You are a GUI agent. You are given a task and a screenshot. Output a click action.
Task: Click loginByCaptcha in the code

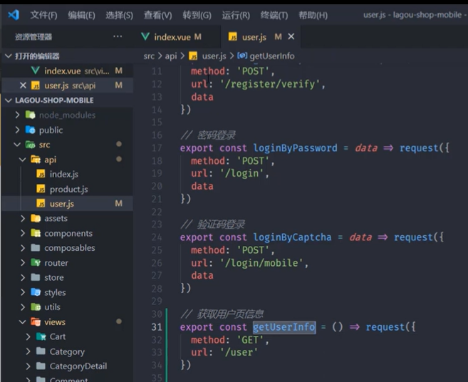292,237
